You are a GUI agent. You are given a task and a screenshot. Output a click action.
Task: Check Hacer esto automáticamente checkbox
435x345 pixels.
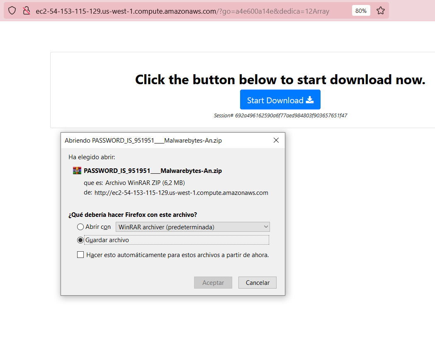tap(80, 255)
